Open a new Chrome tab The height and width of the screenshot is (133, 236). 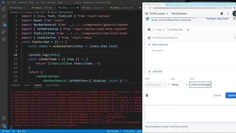(167, 5)
